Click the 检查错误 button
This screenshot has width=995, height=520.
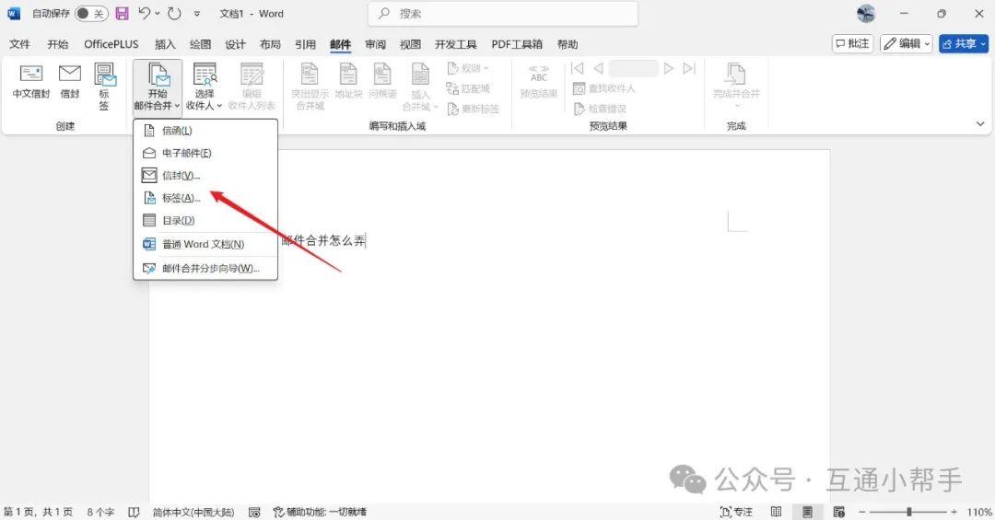pos(599,110)
